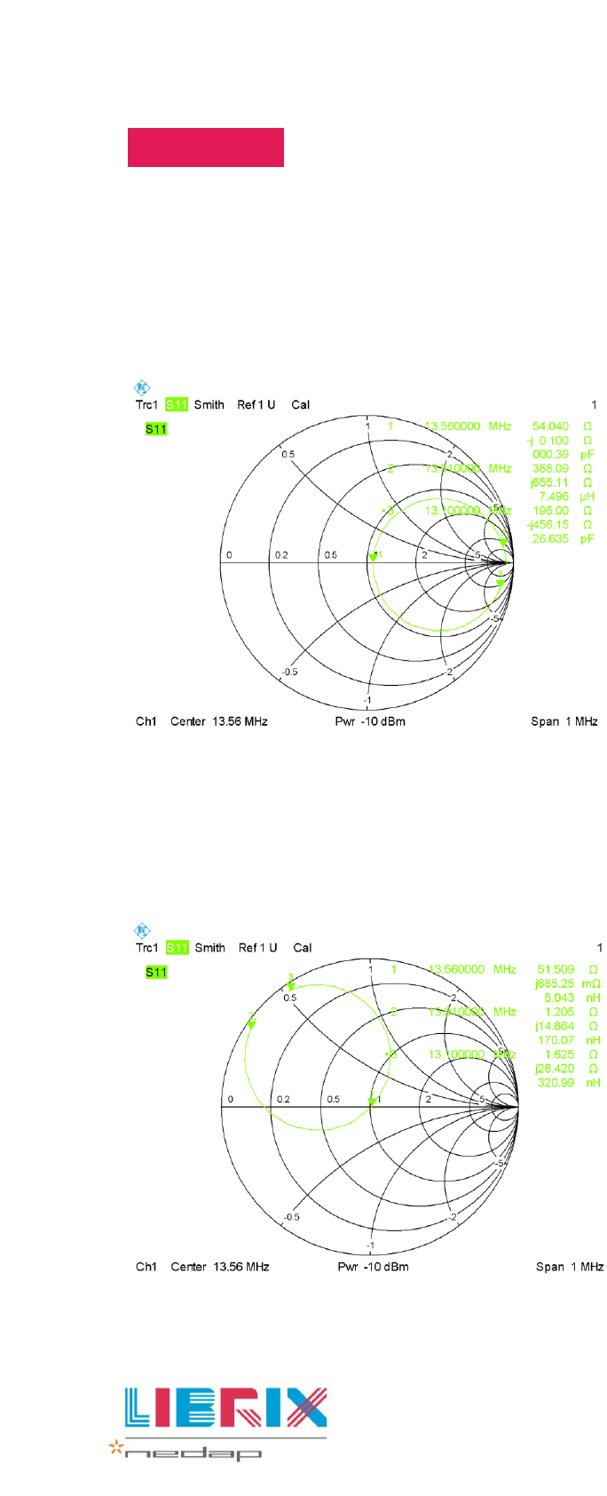Click the LIBRIX logo

(x=225, y=1407)
